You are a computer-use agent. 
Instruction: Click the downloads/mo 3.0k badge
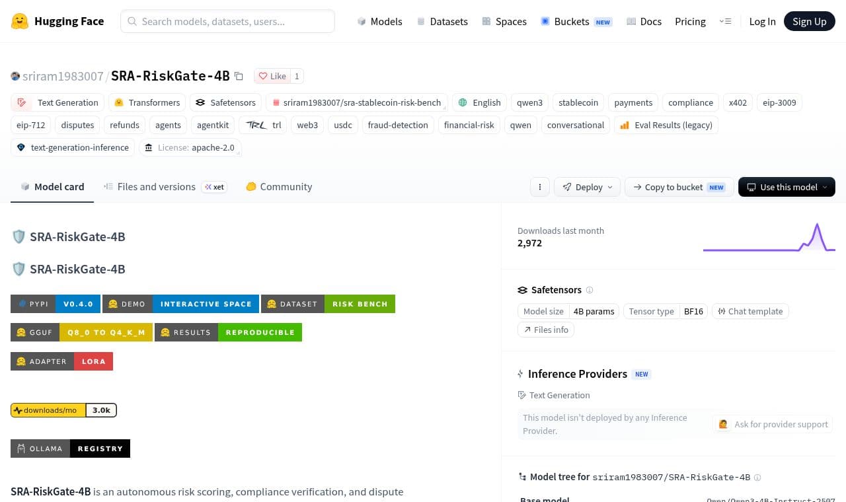(x=63, y=410)
